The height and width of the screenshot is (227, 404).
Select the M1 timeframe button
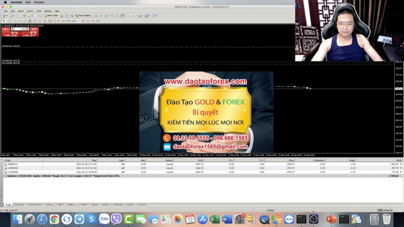click(58, 21)
